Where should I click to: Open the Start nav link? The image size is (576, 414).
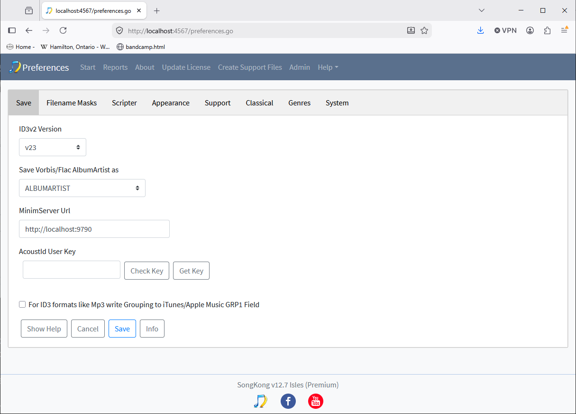88,67
